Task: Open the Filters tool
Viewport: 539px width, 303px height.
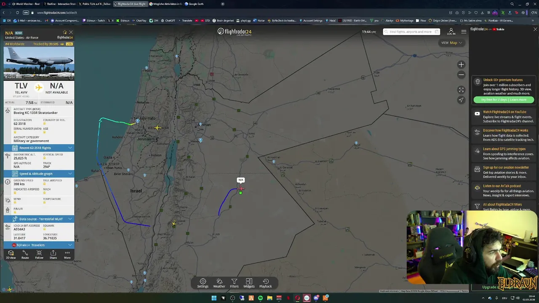Action: (234, 283)
